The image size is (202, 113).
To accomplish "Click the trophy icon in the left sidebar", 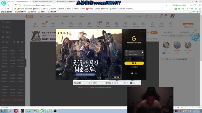I will click(x=3, y=42).
